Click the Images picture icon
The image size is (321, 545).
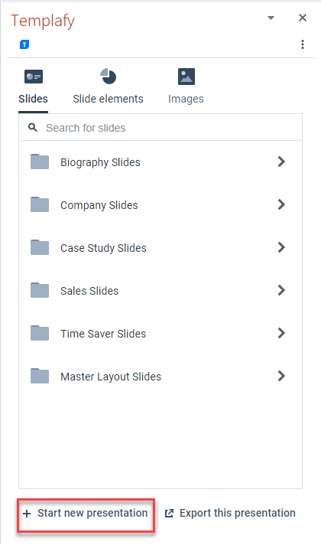[186, 77]
